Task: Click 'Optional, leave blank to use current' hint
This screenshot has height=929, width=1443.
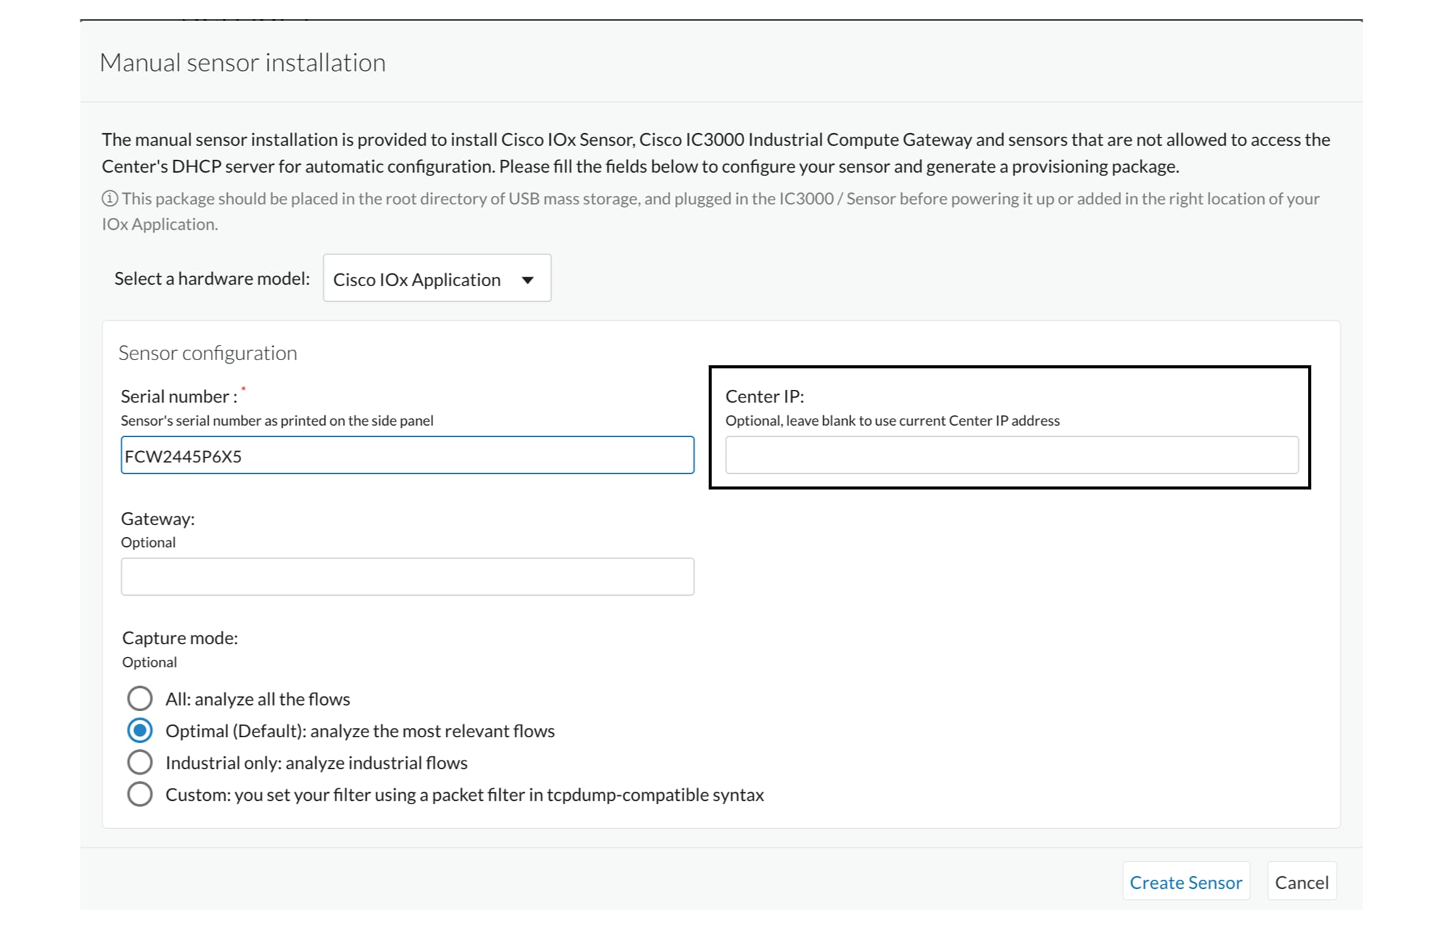Action: point(892,421)
